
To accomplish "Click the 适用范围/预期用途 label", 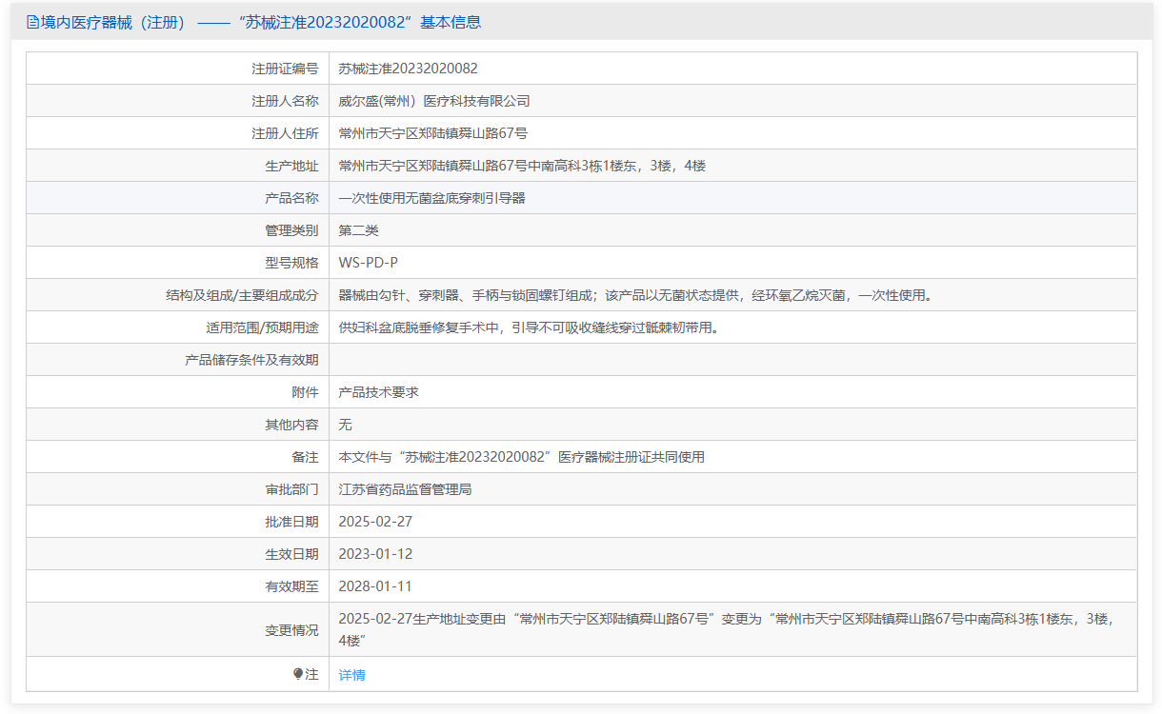I will [x=262, y=327].
